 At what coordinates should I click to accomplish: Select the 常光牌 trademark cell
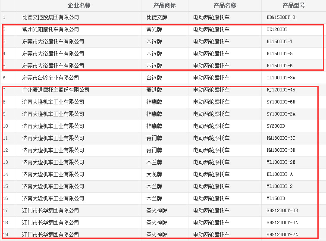[154, 30]
